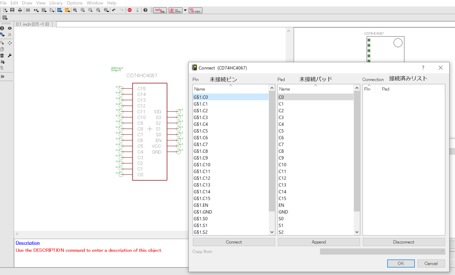The height and width of the screenshot is (275, 455).
Task: Select the Group selection tool
Action: tap(2, 43)
